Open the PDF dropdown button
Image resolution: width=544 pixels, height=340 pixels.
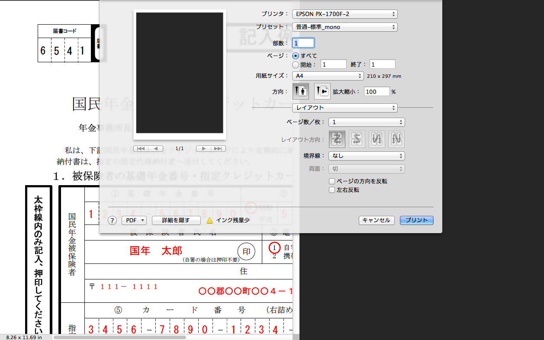pos(134,220)
